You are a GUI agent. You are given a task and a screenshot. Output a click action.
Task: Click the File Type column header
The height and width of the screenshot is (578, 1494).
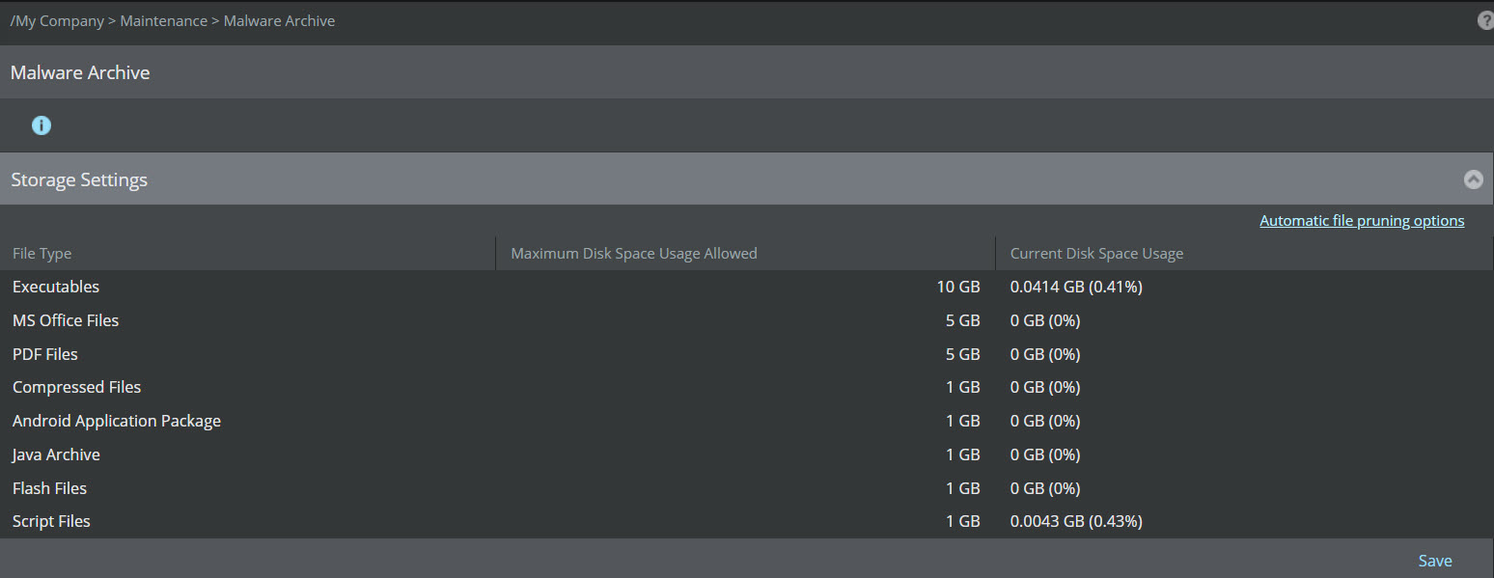pos(41,254)
